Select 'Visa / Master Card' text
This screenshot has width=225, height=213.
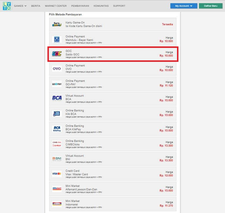pos(77,174)
